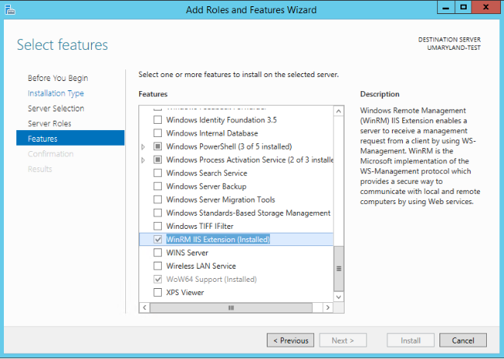Enable Windows Search Service checkbox

157,173
